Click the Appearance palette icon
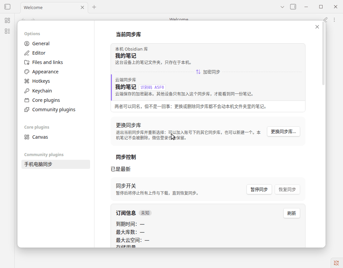 (27, 72)
